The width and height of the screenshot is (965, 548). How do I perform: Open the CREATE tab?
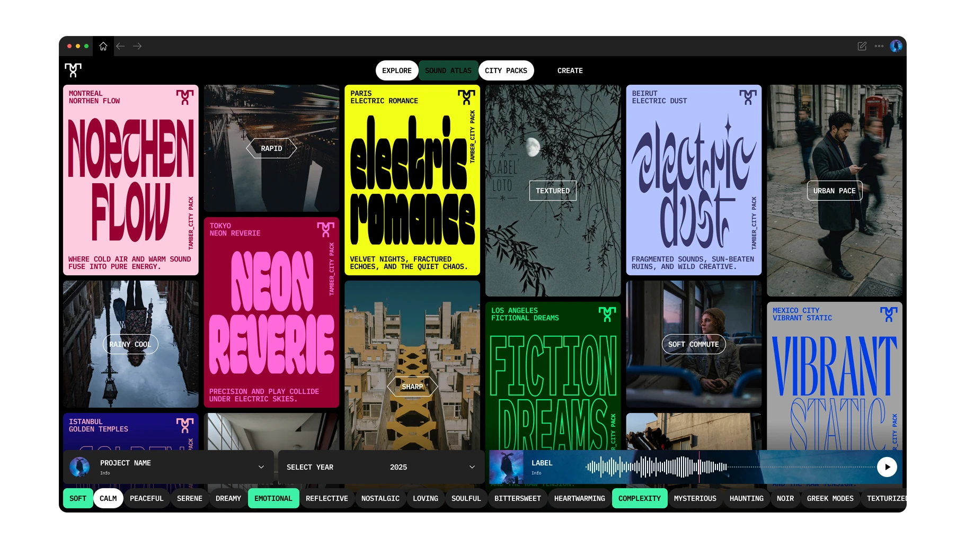570,70
